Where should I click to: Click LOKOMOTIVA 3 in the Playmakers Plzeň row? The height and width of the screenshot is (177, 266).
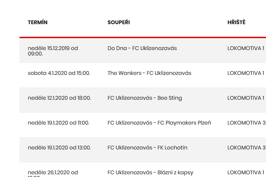[247, 123]
